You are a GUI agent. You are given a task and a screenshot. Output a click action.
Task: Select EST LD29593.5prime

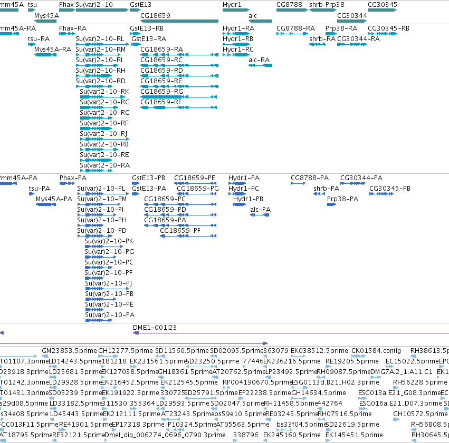click(x=183, y=403)
